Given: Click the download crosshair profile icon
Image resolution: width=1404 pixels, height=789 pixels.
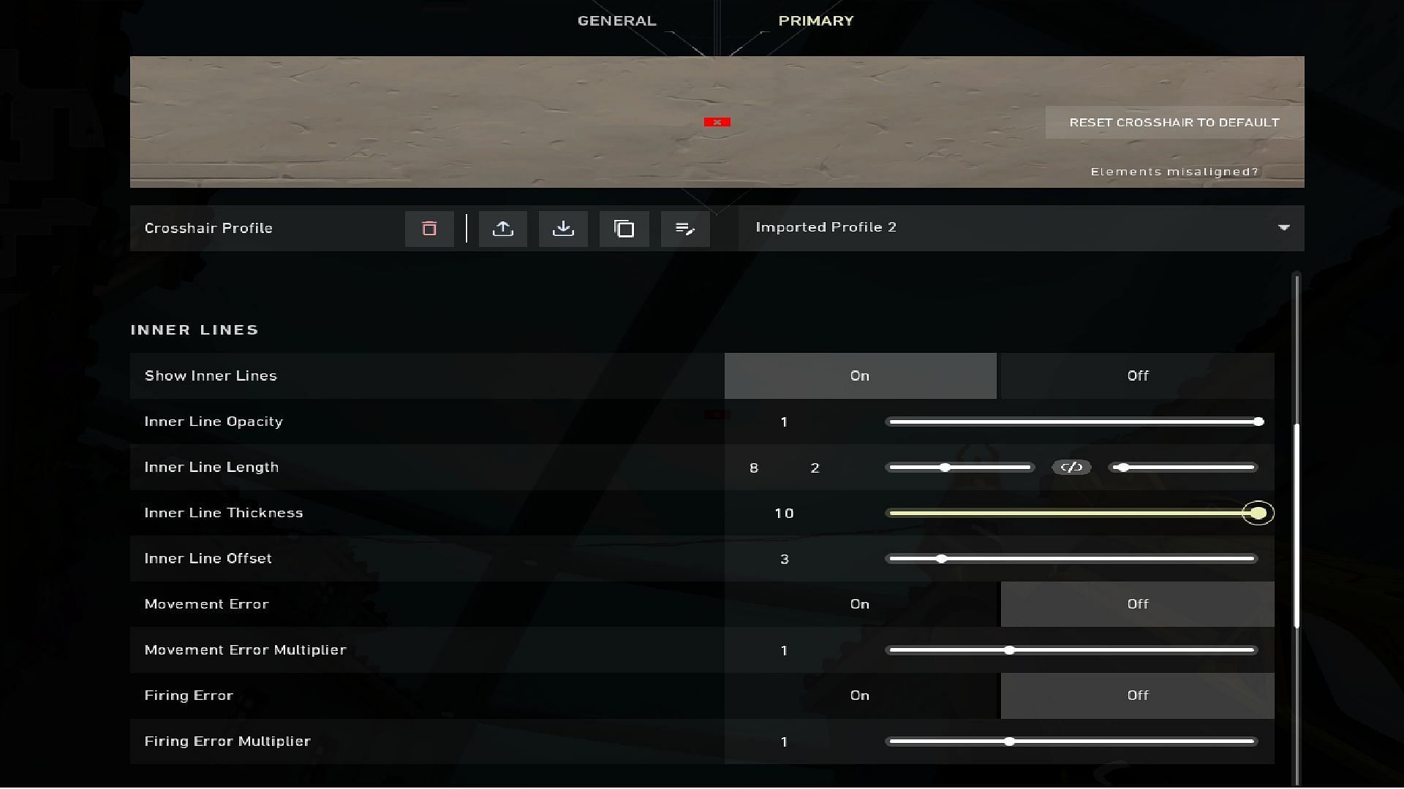Looking at the screenshot, I should click(563, 229).
